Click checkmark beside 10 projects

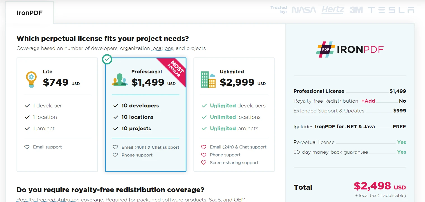[x=116, y=129]
